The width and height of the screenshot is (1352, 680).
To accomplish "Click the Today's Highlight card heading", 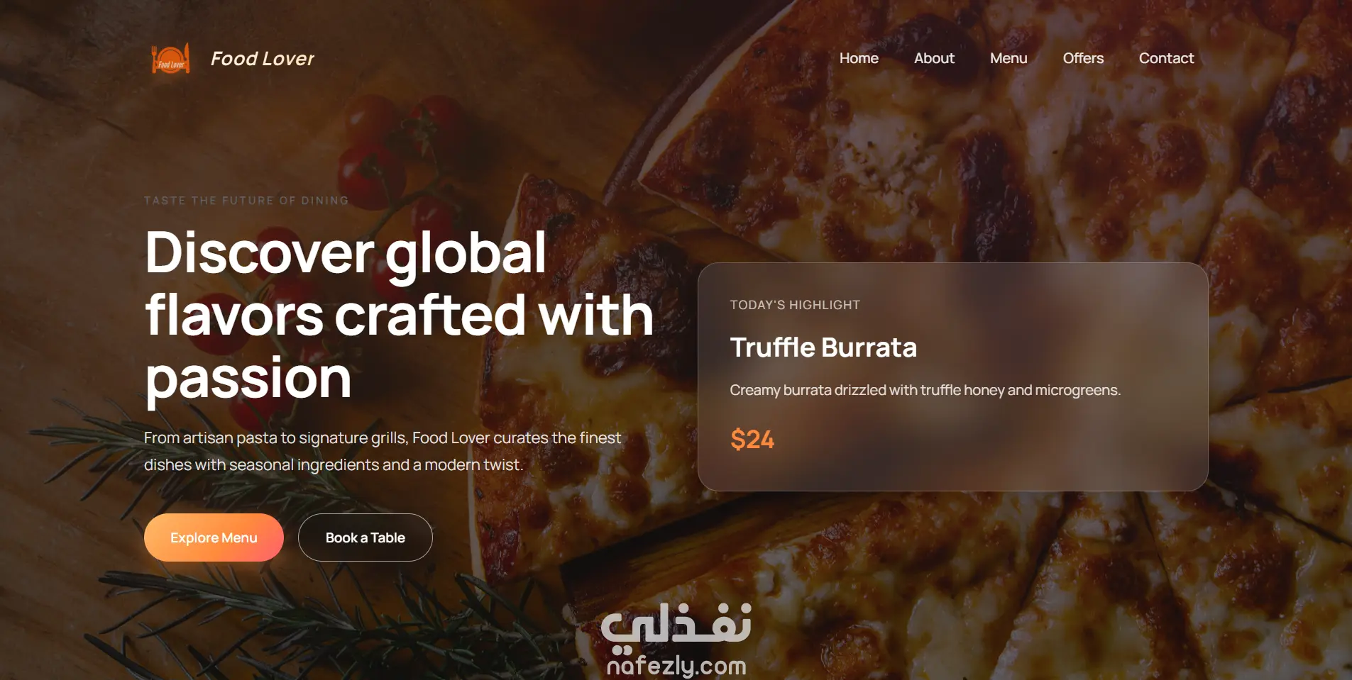I will 795,305.
